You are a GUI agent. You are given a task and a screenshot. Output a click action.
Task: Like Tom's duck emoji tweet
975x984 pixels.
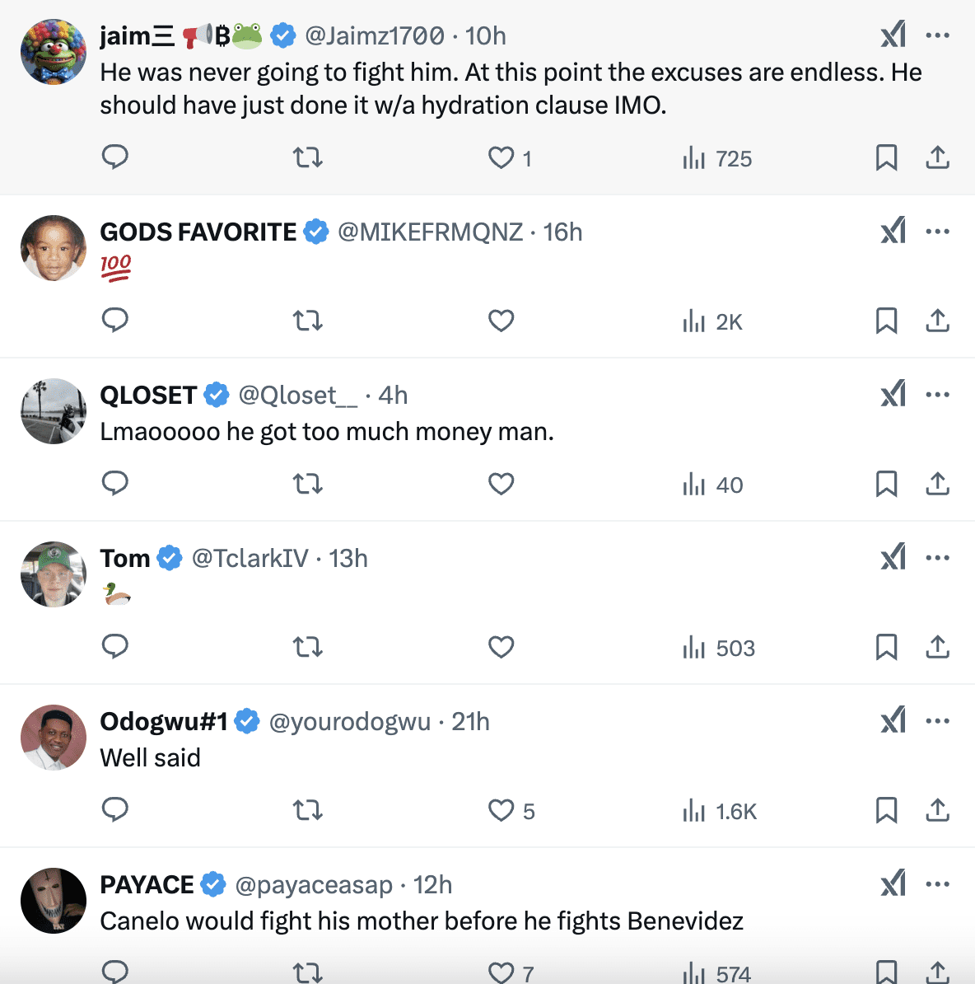[x=501, y=646]
